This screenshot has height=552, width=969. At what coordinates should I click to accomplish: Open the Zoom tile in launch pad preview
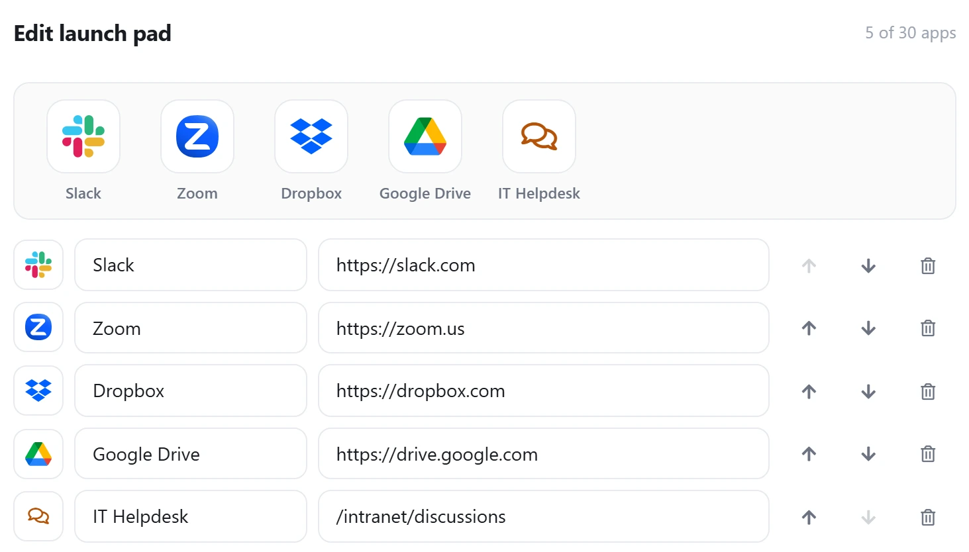pos(197,136)
